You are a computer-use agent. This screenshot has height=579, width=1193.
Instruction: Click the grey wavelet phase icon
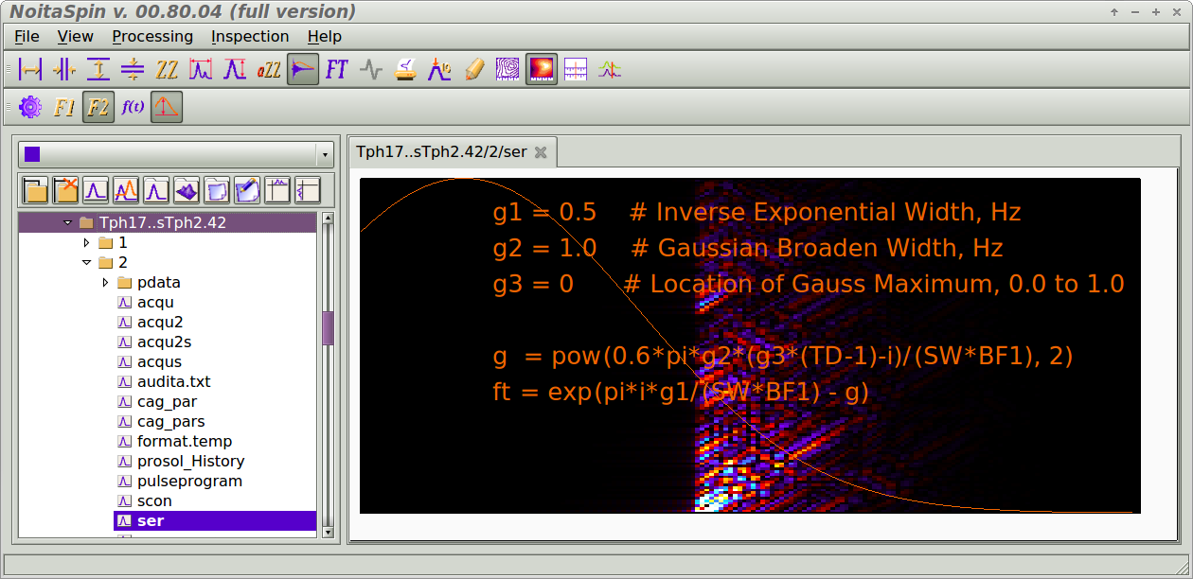click(x=371, y=69)
